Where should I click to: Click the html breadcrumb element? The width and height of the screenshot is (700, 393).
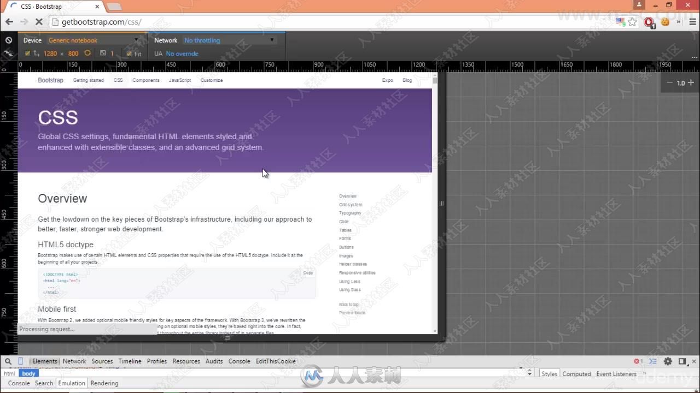tap(9, 374)
